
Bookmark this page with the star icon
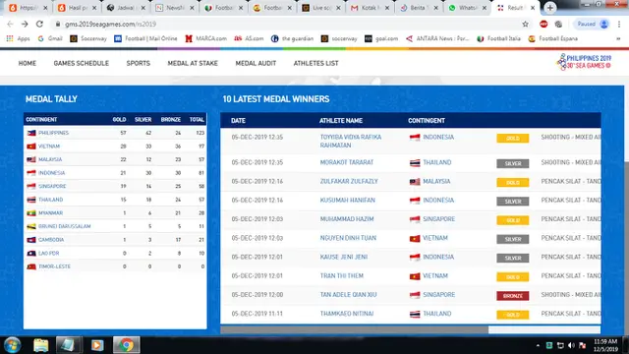[525, 24]
